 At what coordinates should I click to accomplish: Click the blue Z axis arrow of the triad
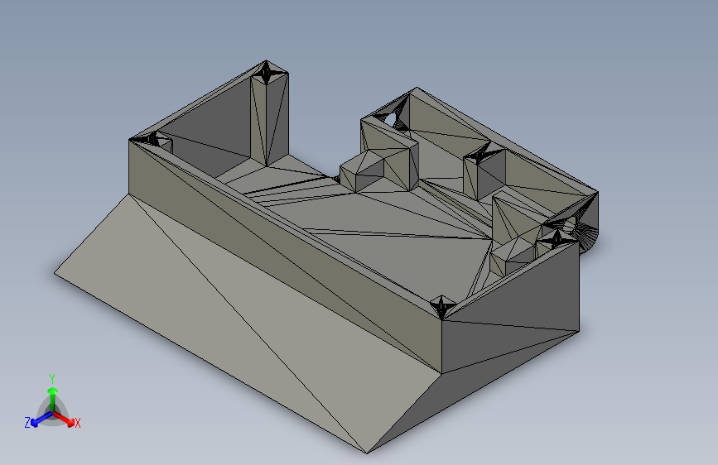coord(41,419)
